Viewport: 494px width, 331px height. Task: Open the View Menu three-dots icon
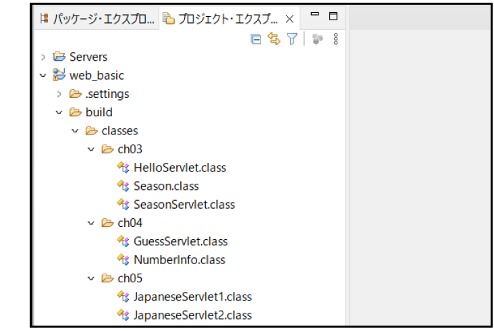coord(336,40)
